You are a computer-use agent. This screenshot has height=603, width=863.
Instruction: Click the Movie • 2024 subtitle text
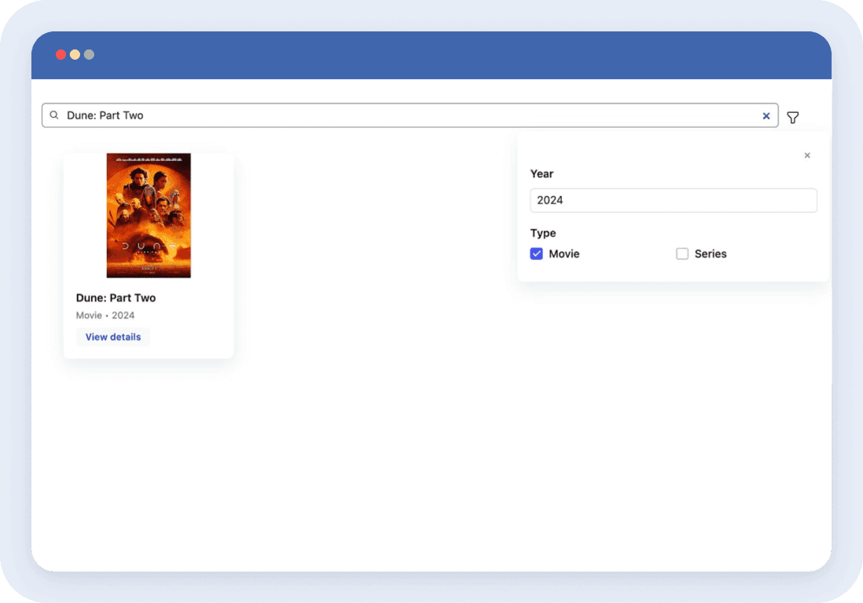105,316
